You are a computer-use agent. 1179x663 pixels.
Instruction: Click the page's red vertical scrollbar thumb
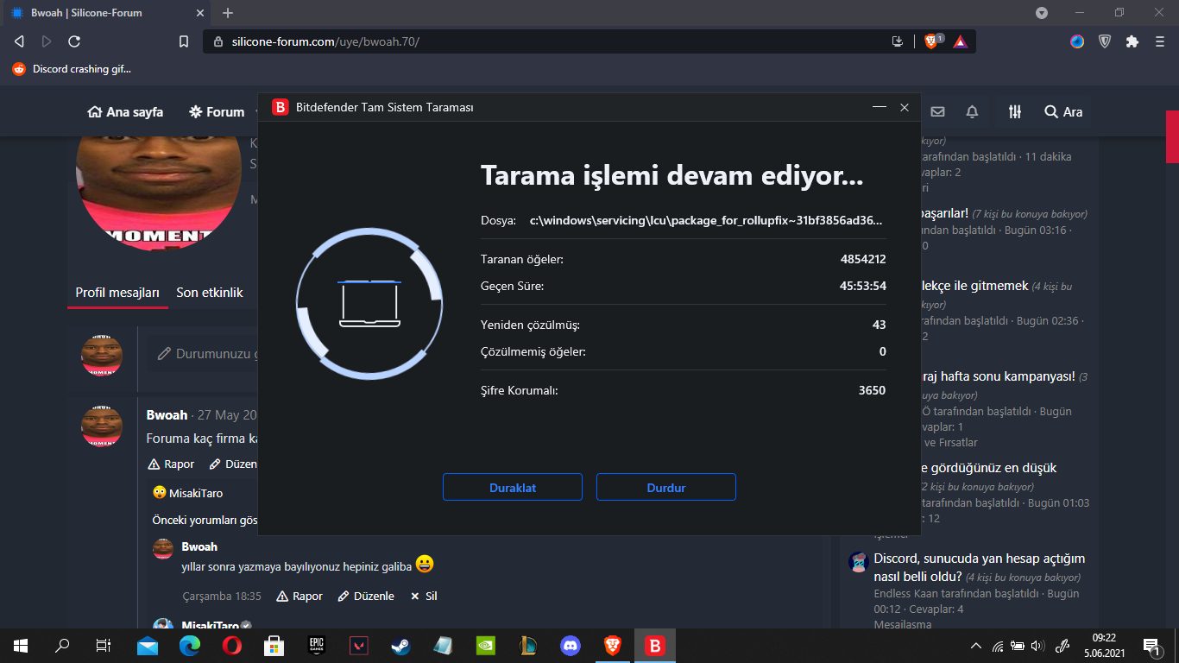click(x=1172, y=136)
